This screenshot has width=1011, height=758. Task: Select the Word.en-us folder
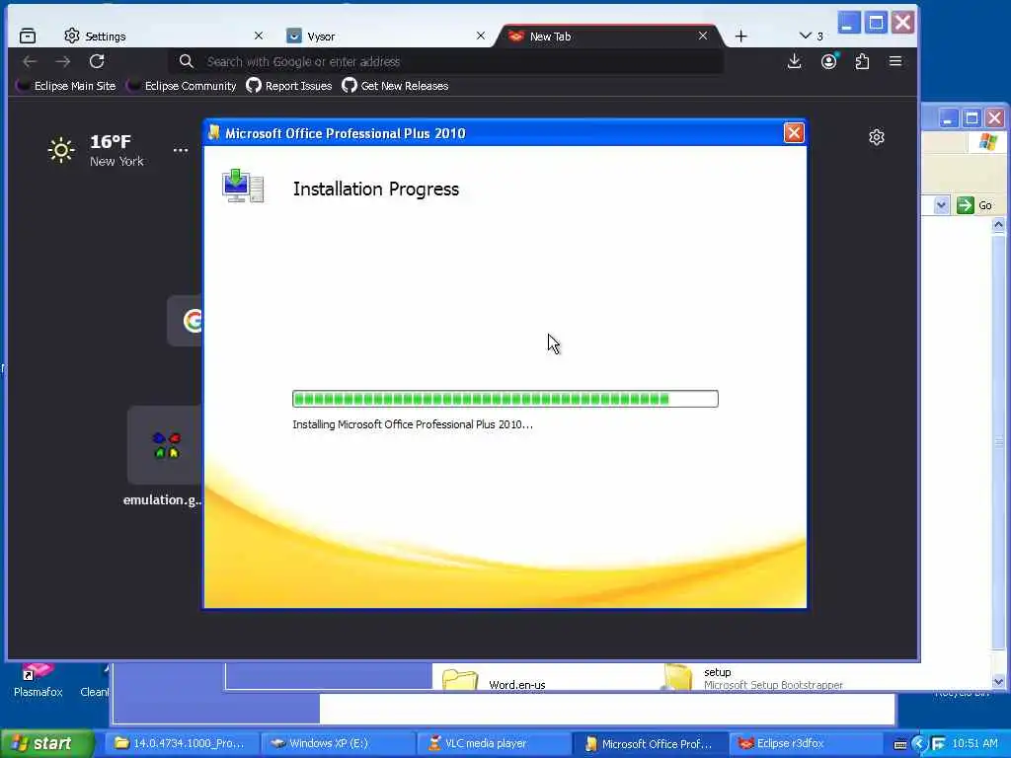pos(494,681)
